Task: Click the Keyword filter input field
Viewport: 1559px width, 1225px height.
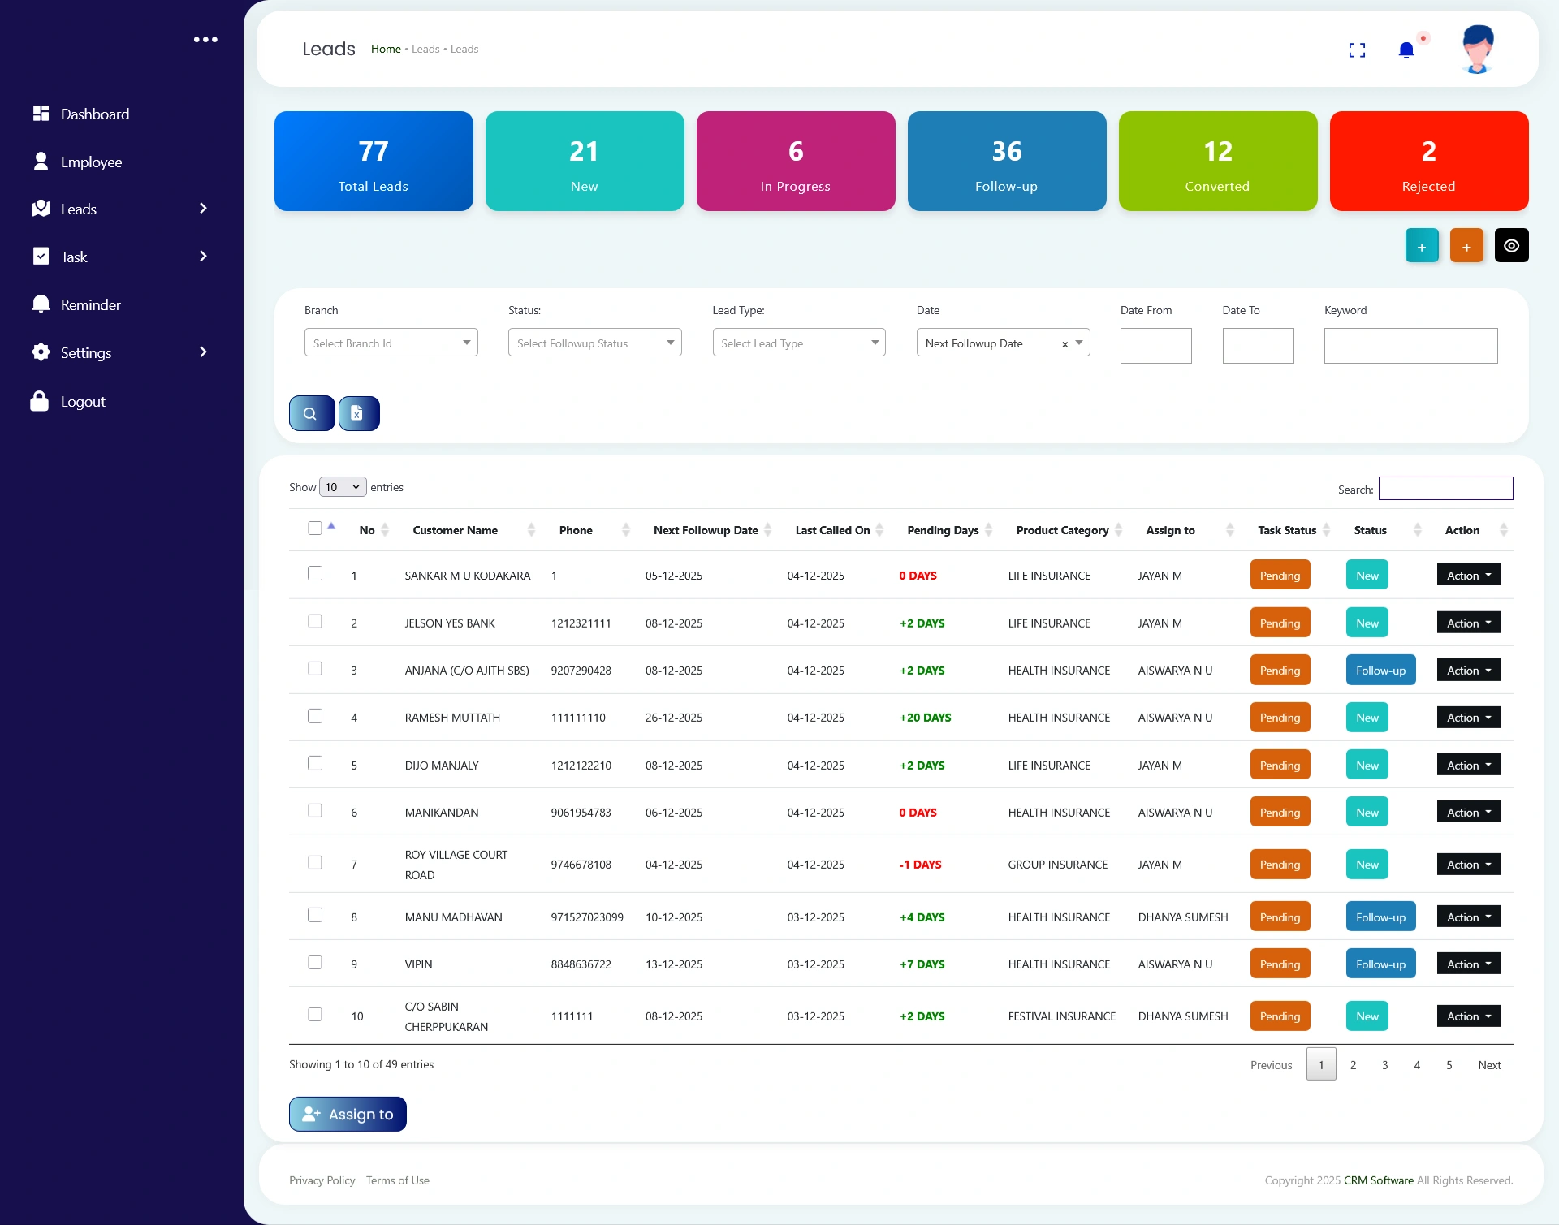Action: click(x=1410, y=346)
